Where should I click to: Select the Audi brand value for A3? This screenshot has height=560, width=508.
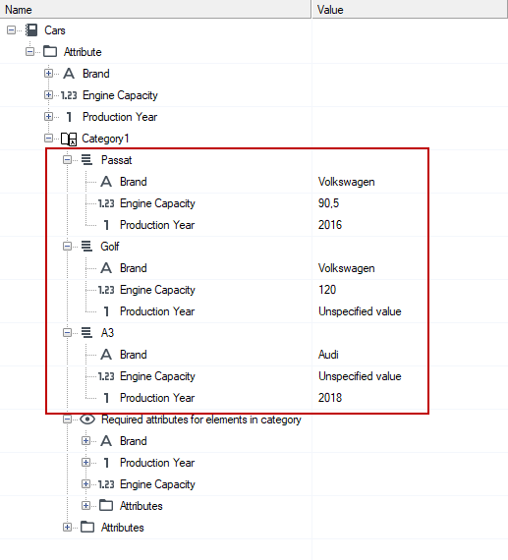click(x=328, y=355)
